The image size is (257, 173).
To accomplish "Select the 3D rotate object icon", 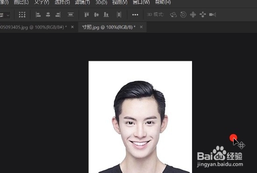I will [x=173, y=15].
